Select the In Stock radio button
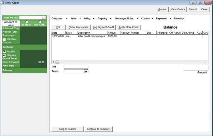The width and height of the screenshot is (213, 136). click(27, 22)
